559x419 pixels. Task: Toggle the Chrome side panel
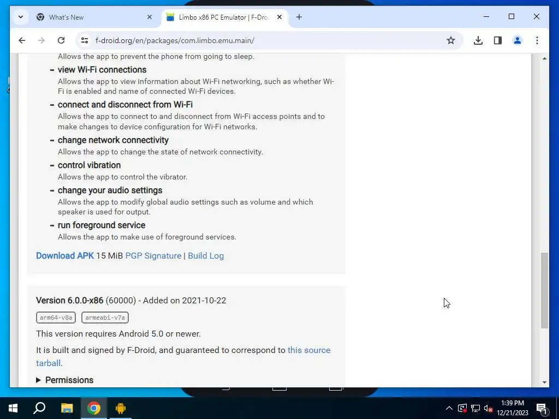coord(498,40)
